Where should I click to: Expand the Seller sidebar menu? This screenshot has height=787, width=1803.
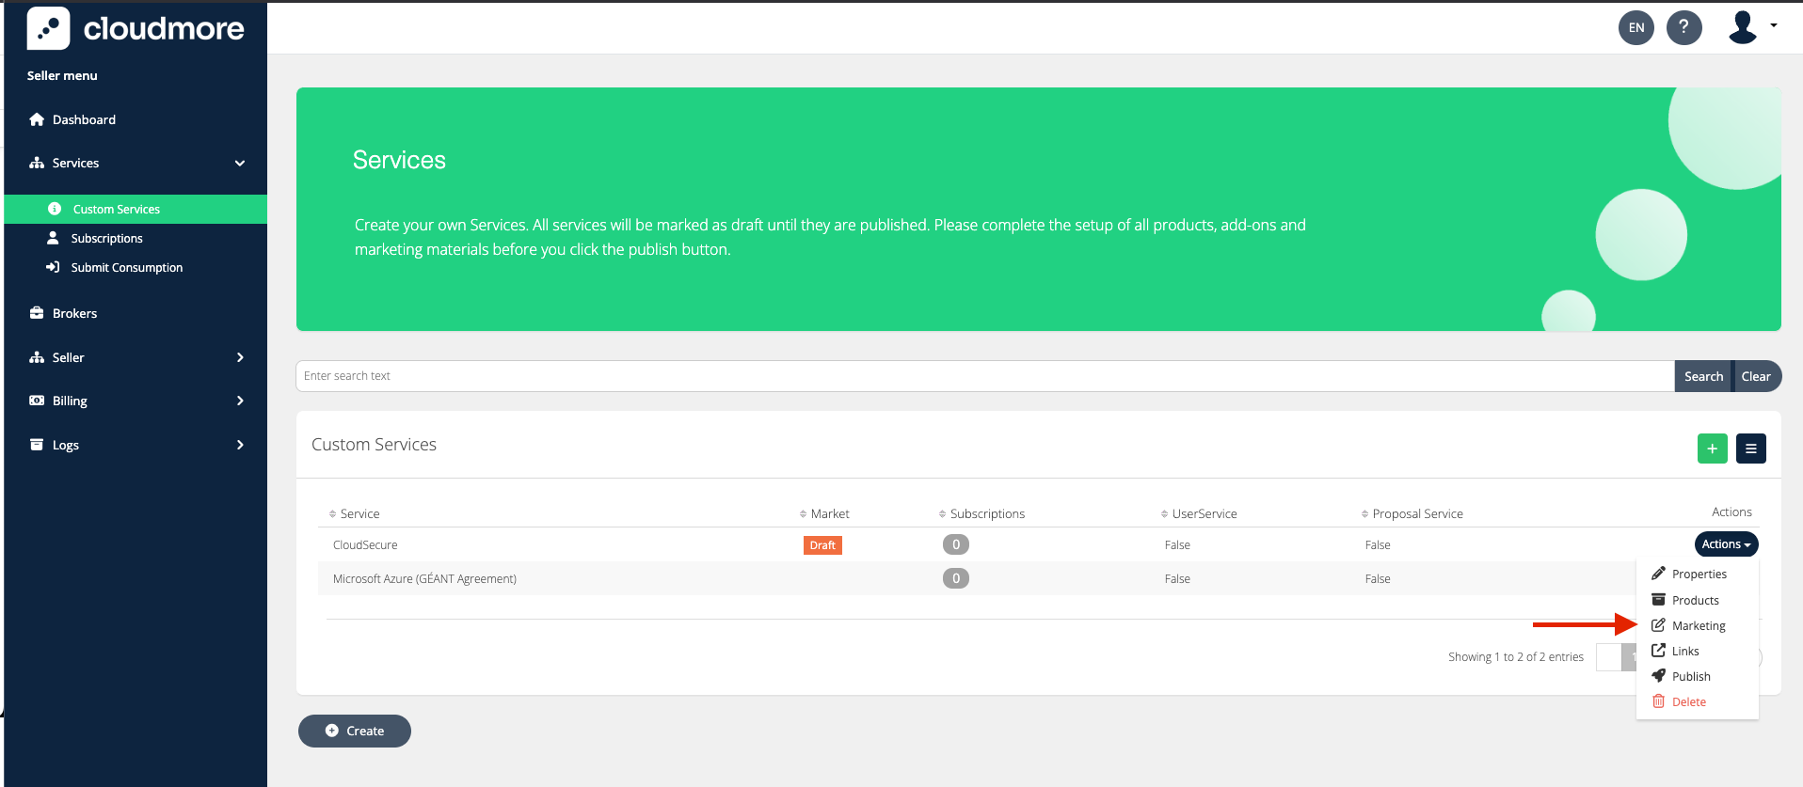(136, 357)
